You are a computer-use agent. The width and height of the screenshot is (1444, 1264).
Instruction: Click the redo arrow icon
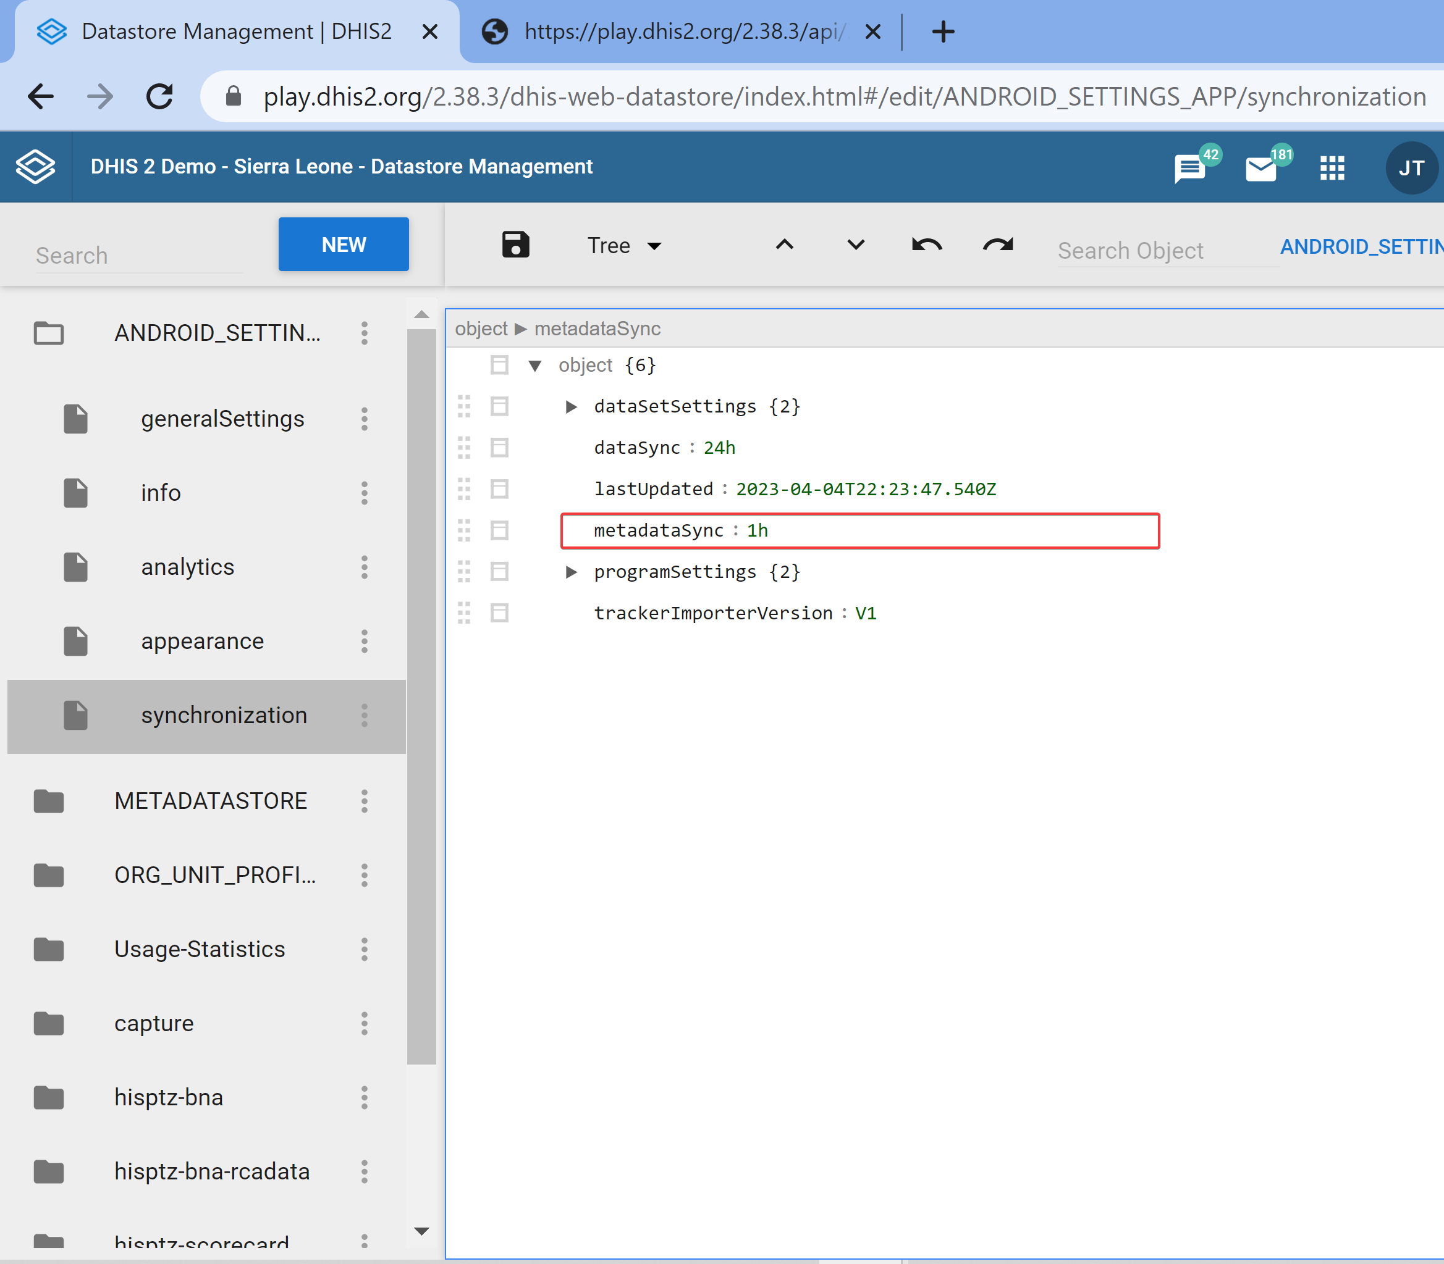click(x=998, y=245)
